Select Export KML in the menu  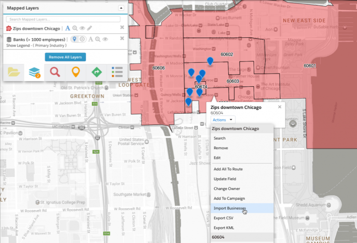click(242, 228)
